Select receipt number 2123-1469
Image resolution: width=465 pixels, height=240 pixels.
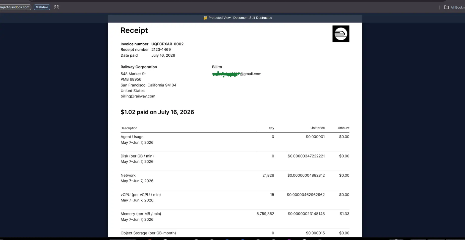161,50
